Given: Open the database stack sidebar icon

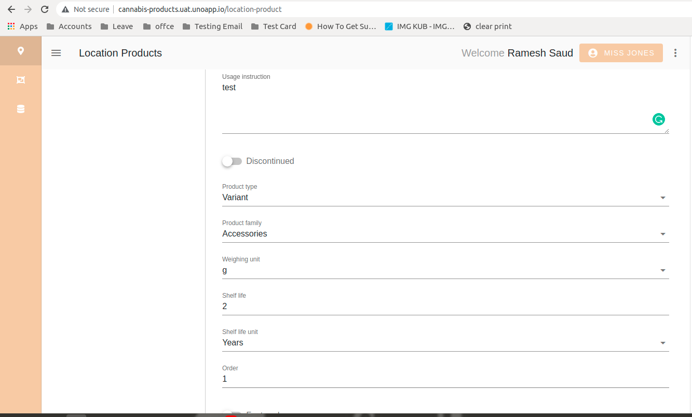Looking at the screenshot, I should (x=21, y=109).
